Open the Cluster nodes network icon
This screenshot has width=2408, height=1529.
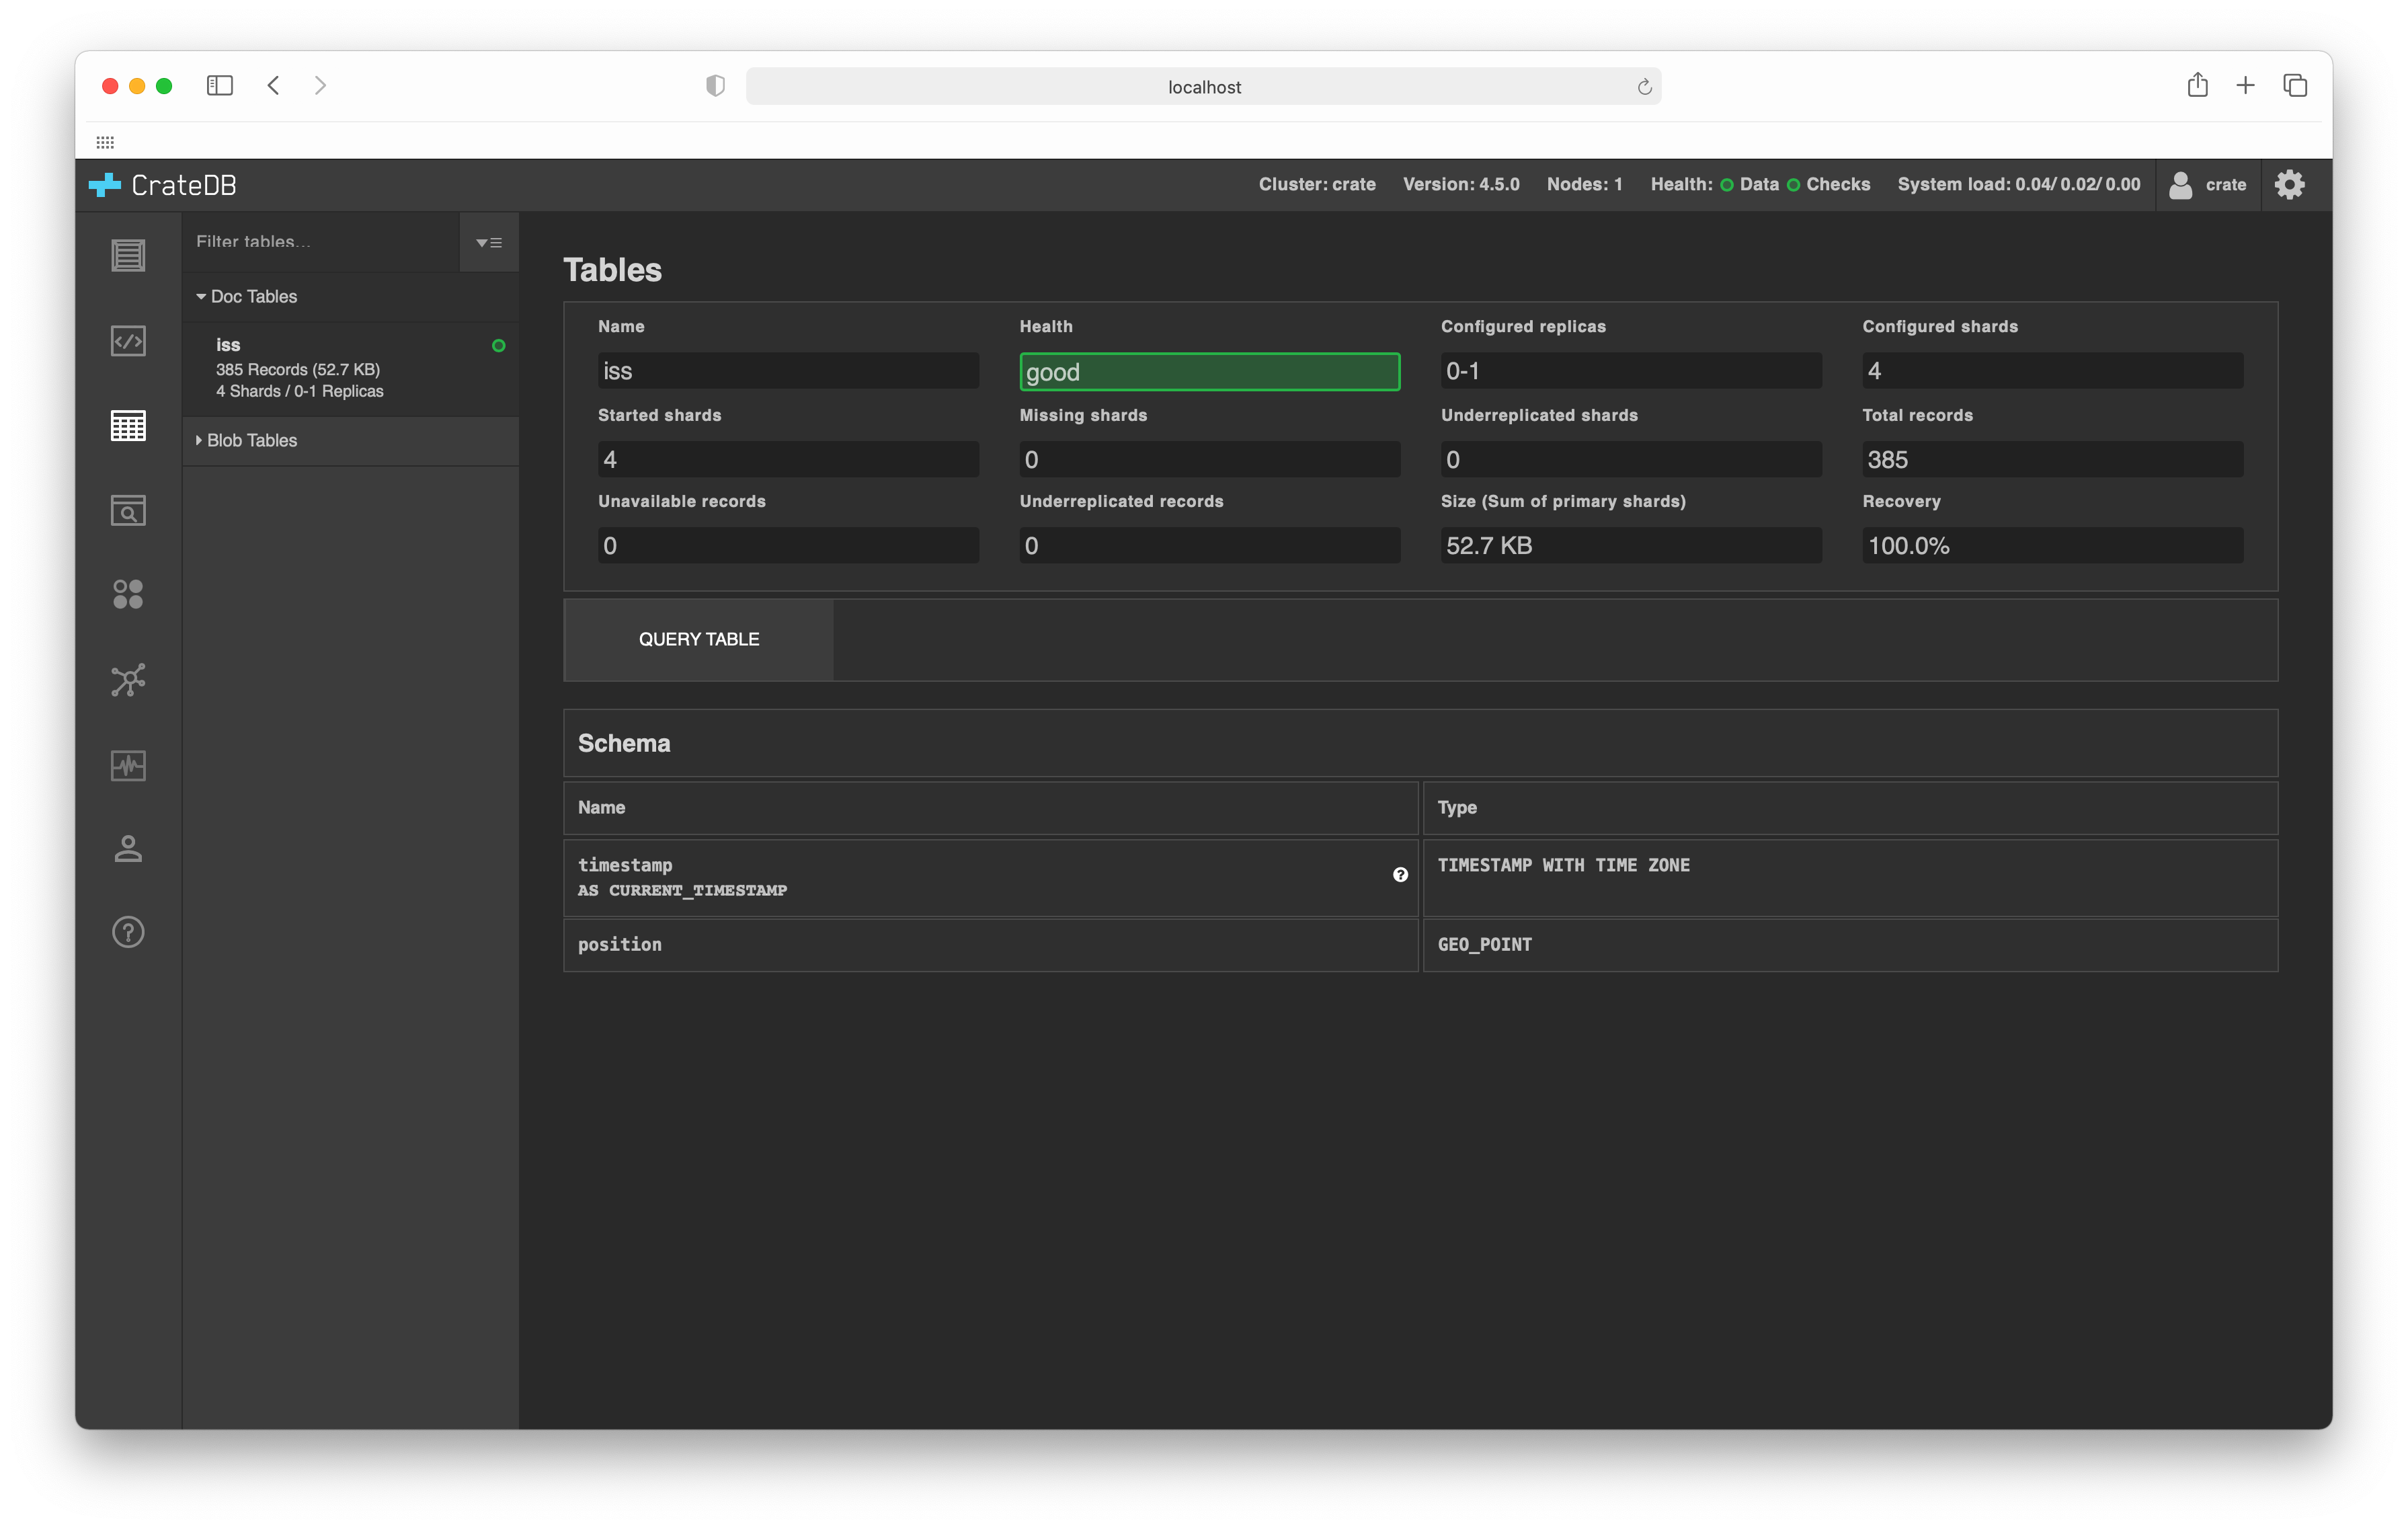point(128,680)
